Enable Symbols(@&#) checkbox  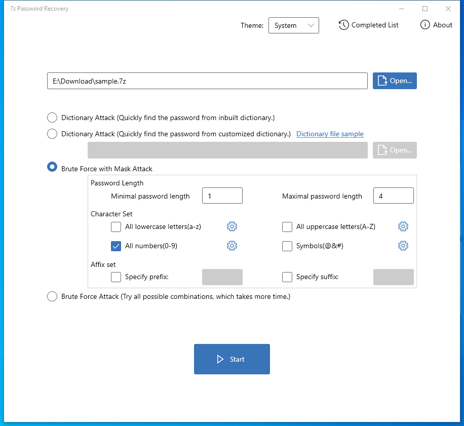[287, 246]
